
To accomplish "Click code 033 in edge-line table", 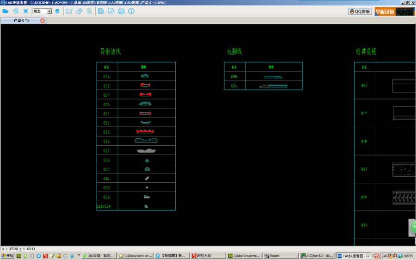I will click(106, 132).
